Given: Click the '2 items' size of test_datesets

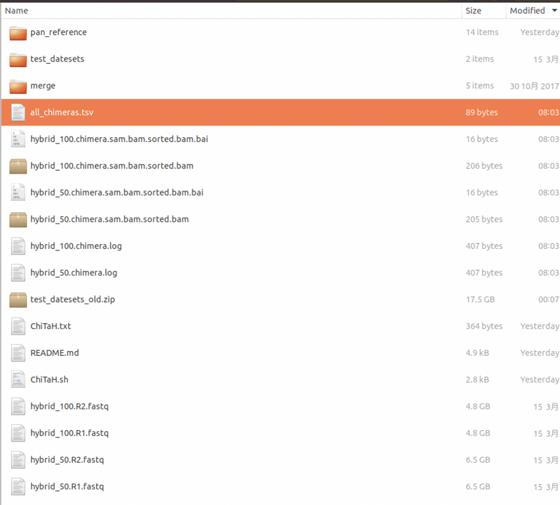Looking at the screenshot, I should (480, 59).
